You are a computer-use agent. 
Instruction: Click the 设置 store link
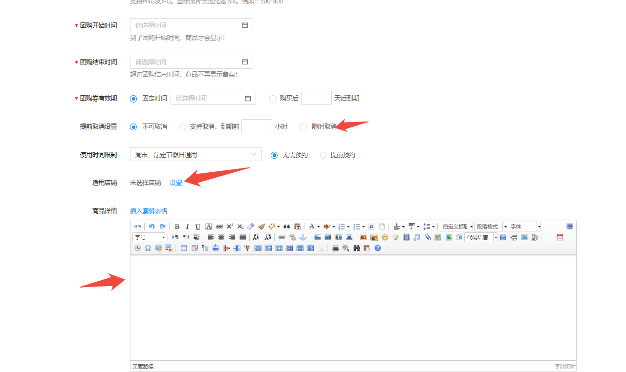(176, 183)
